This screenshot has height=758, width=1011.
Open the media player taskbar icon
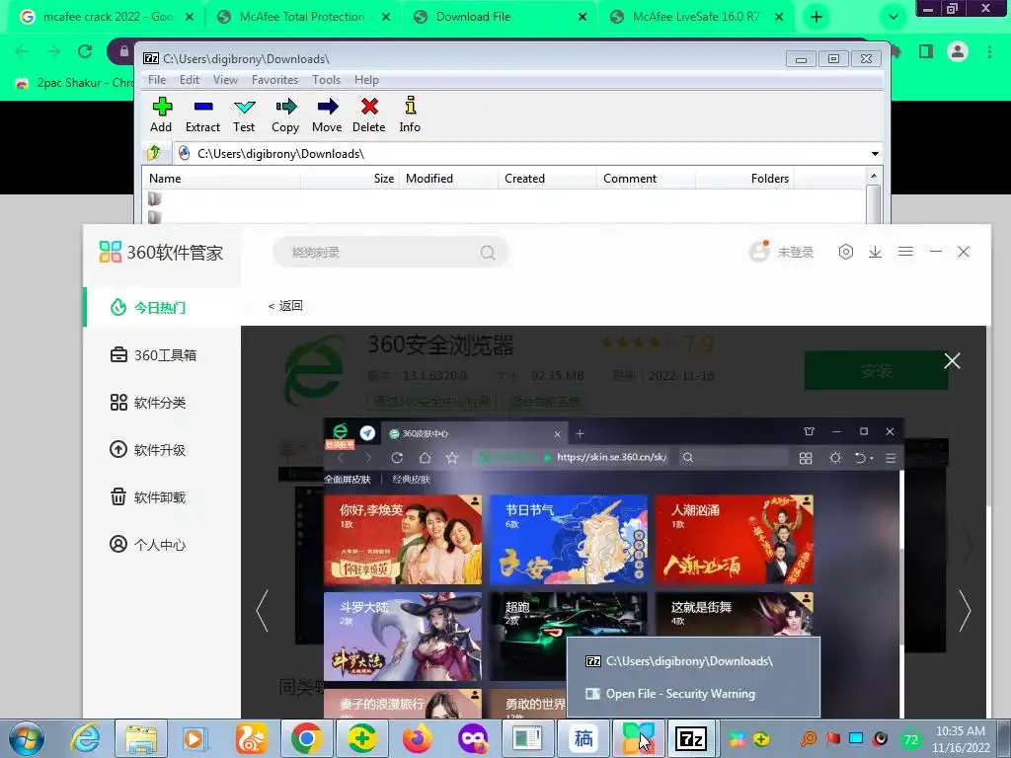click(195, 738)
